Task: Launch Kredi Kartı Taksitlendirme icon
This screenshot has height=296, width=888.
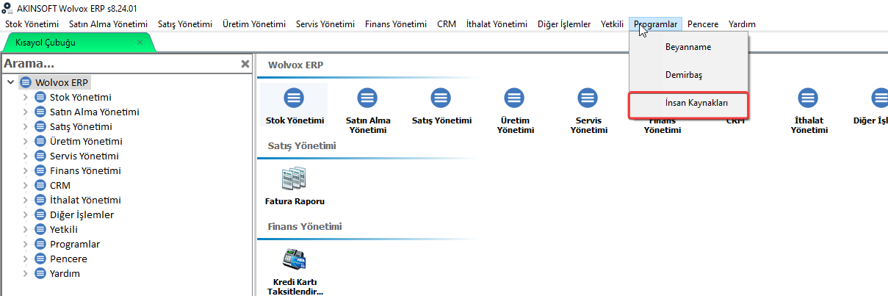Action: pos(294,260)
